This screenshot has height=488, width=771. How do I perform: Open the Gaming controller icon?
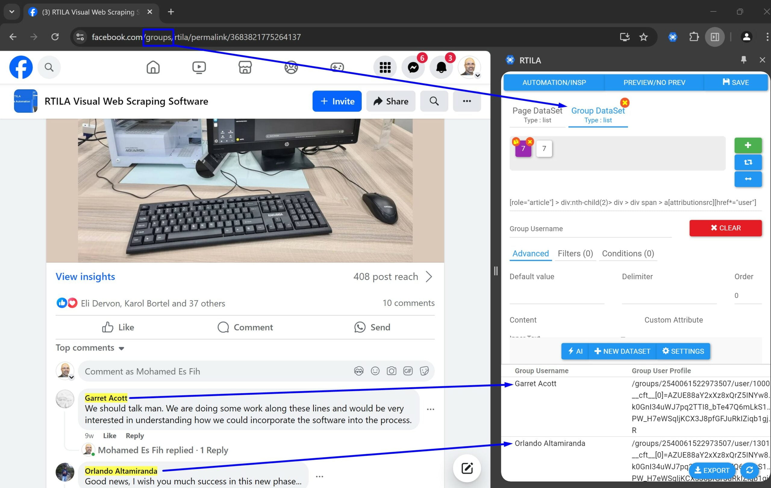[337, 67]
